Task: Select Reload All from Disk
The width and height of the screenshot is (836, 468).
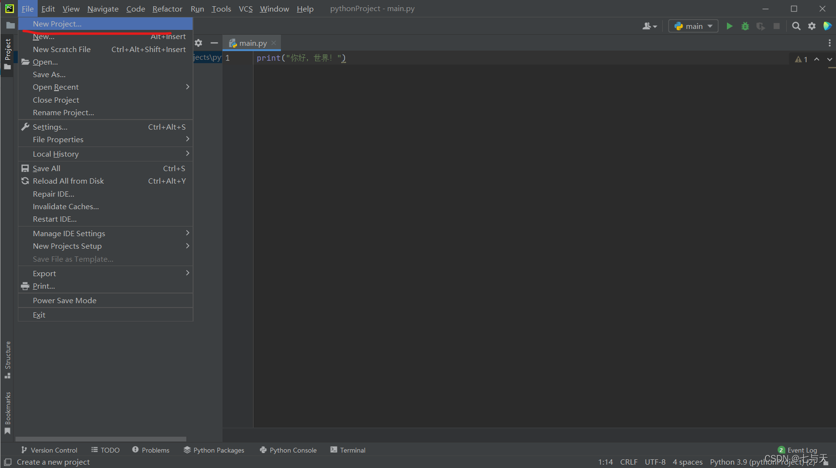Action: coord(106,181)
